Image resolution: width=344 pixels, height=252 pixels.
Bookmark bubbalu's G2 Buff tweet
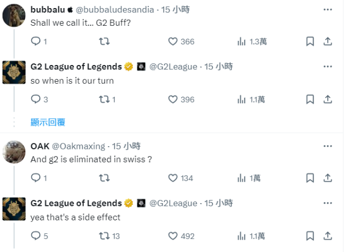[x=310, y=41]
